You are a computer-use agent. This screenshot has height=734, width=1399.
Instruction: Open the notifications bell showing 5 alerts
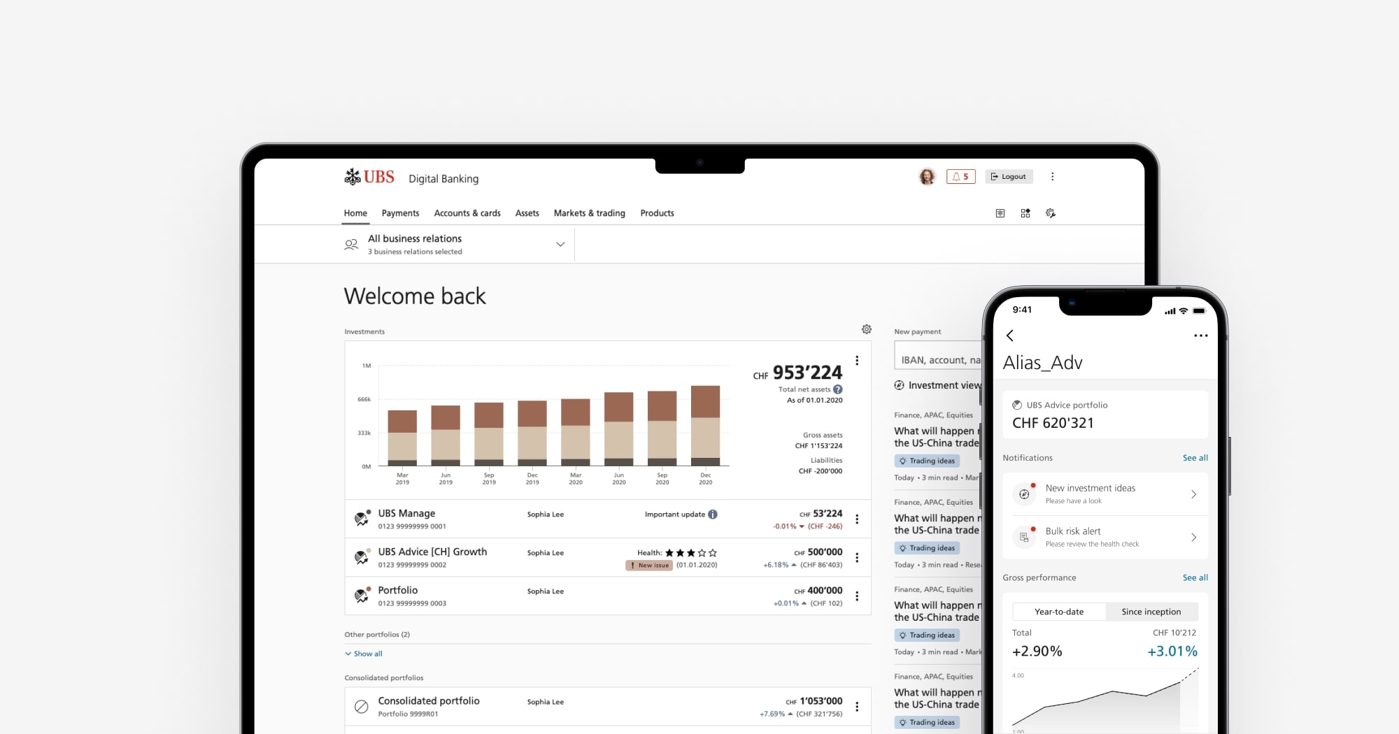point(960,177)
